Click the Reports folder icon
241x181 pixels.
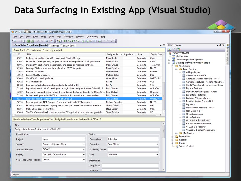click(x=177, y=140)
